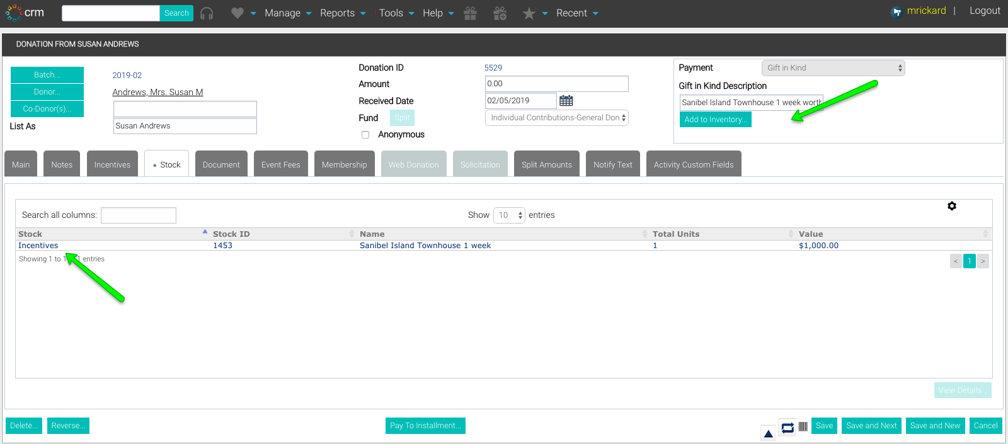The height and width of the screenshot is (444, 1008).
Task: Click the barcode icon near Save
Action: (x=803, y=426)
